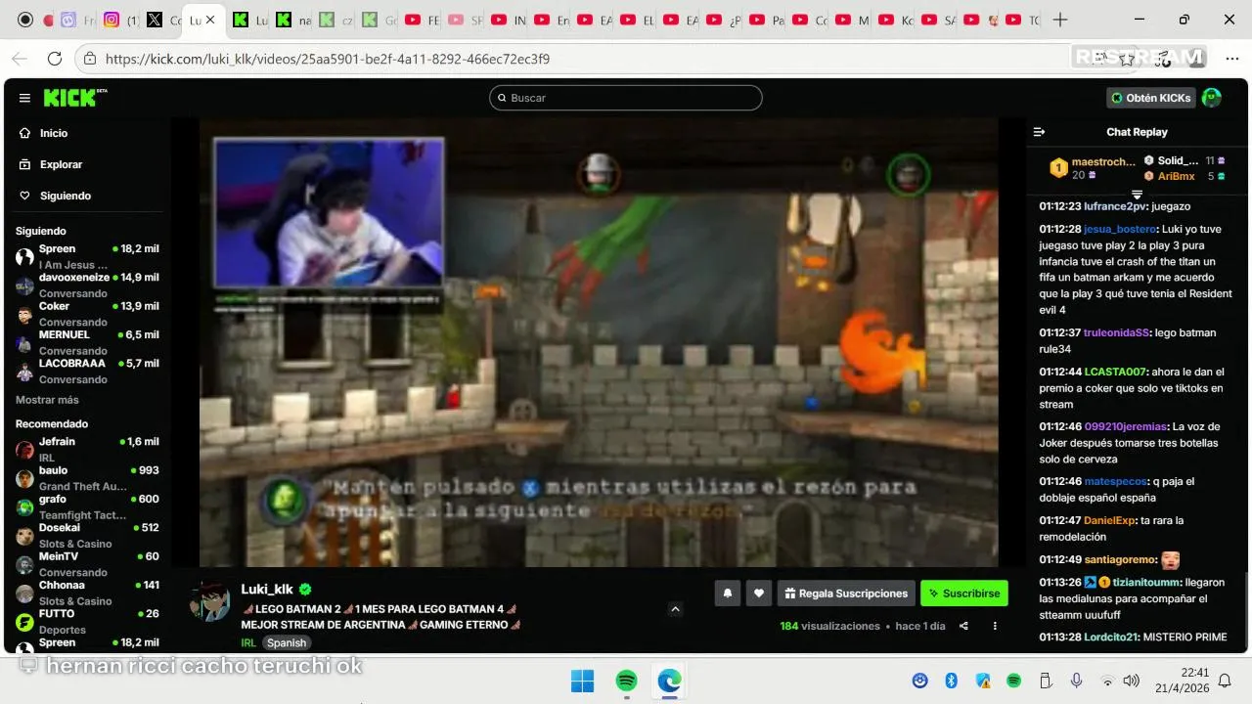Viewport: 1252px width, 704px height.
Task: Click chat username tizianitoumm
Action: click(x=1146, y=582)
